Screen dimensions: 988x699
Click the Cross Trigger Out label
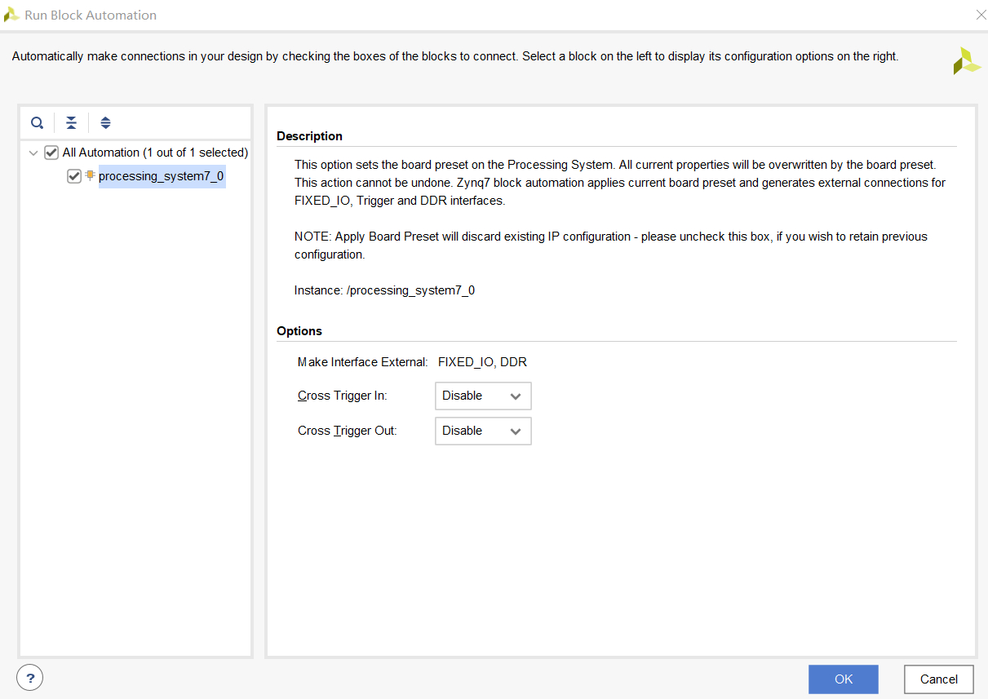click(x=347, y=431)
